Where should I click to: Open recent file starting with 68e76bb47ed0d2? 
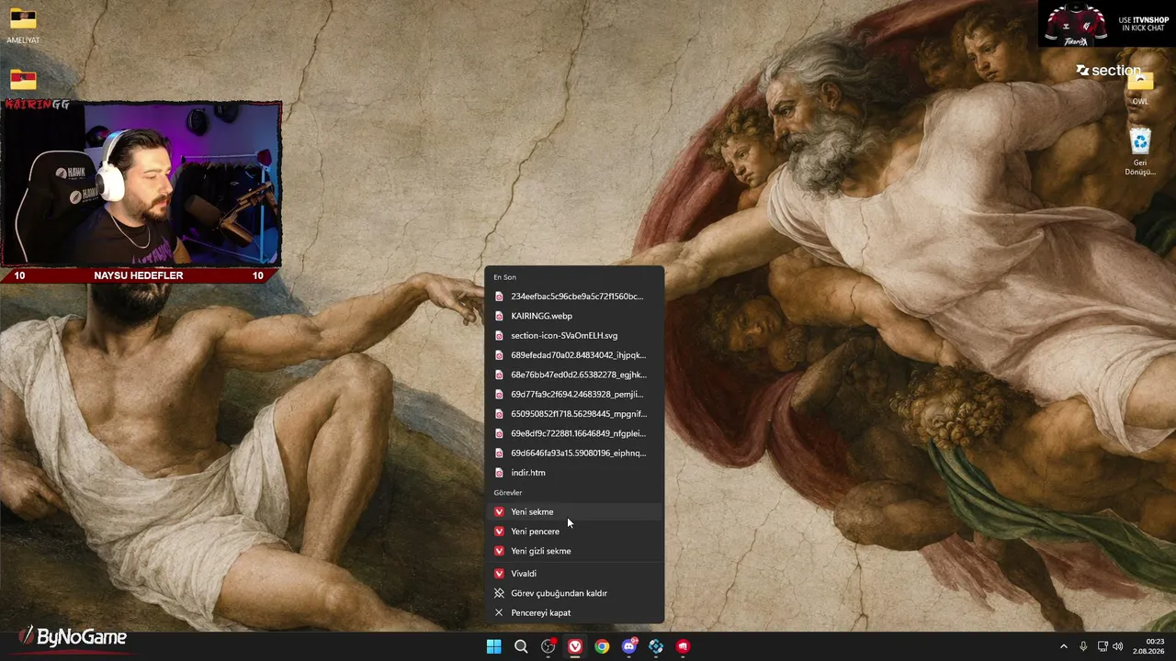point(574,375)
